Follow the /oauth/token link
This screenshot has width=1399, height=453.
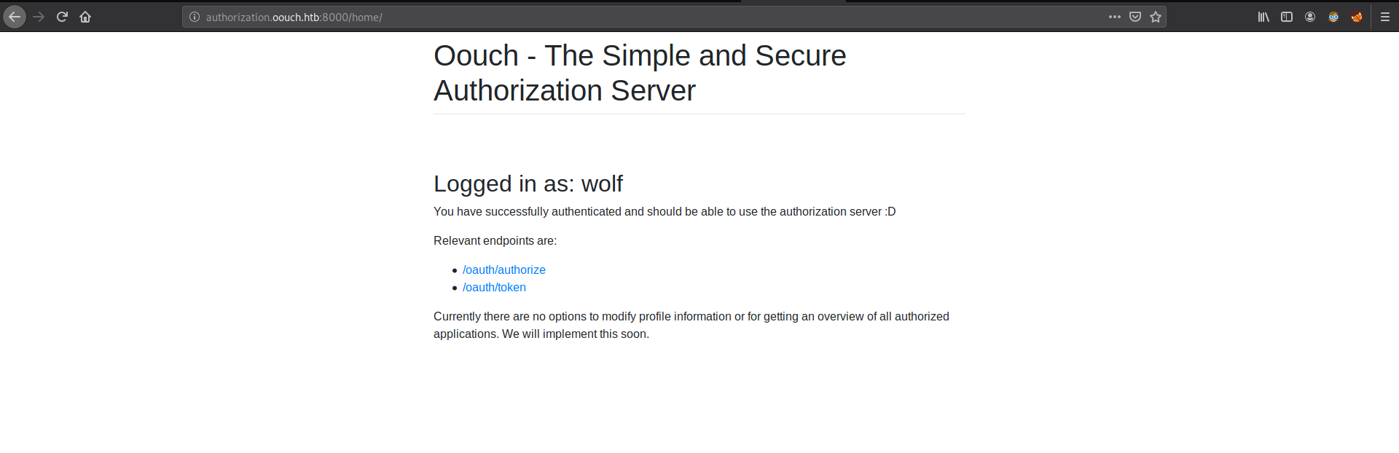click(x=494, y=287)
